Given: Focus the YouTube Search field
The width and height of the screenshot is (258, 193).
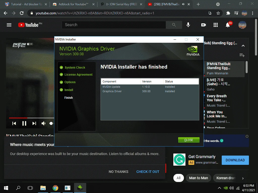Looking at the screenshot, I should (114, 25).
